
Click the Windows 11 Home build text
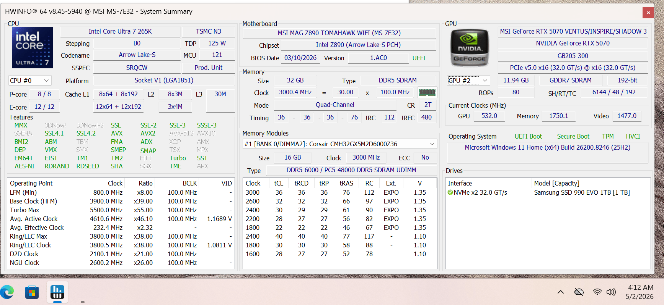coord(547,148)
